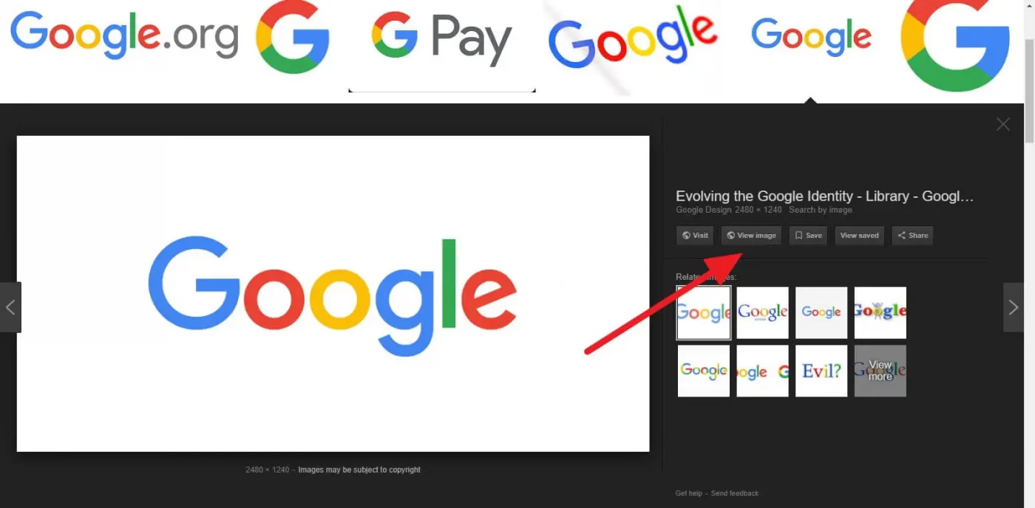The height and width of the screenshot is (508, 1035).
Task: Open View saved images
Action: pyautogui.click(x=859, y=236)
